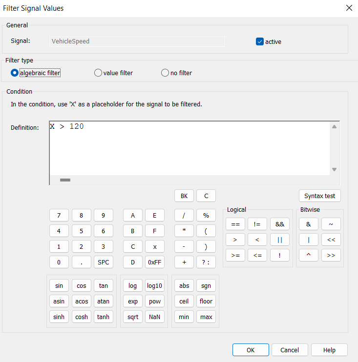The image size is (358, 362).
Task: Insert the division operator
Action: coord(184,216)
